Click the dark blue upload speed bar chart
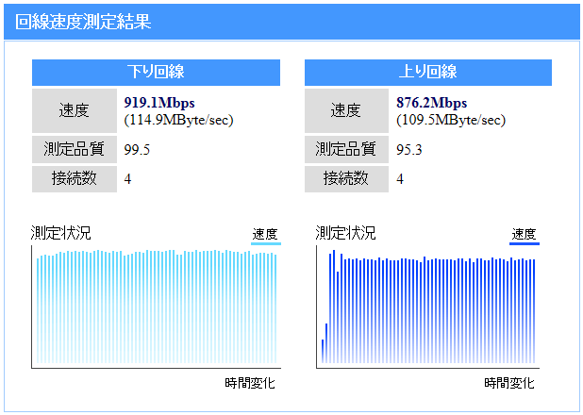Image resolution: width=583 pixels, height=415 pixels. tap(428, 307)
